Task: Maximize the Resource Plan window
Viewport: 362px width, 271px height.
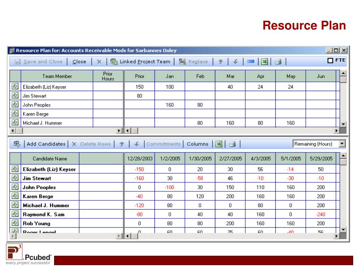Action: point(336,50)
